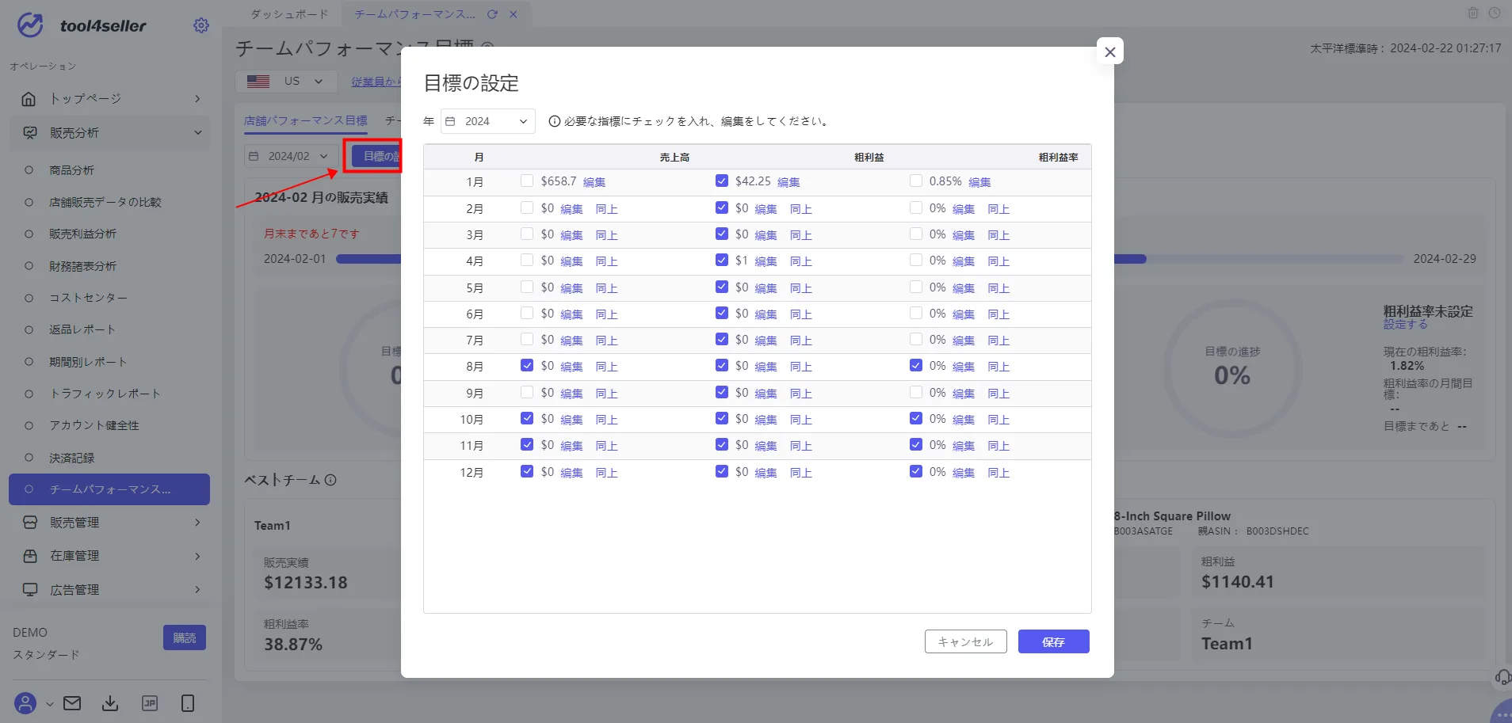Click the headset support icon
The width and height of the screenshot is (1512, 723).
pyautogui.click(x=1502, y=677)
